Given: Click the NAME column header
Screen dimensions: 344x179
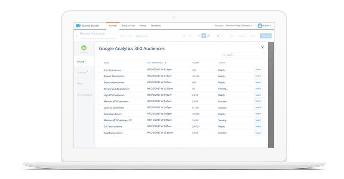Looking at the screenshot, I should (106, 63).
